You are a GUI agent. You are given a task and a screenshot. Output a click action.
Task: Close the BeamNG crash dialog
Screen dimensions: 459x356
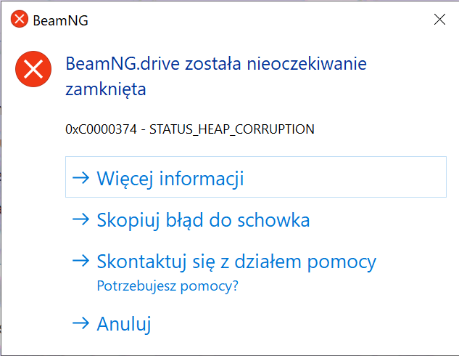(439, 20)
